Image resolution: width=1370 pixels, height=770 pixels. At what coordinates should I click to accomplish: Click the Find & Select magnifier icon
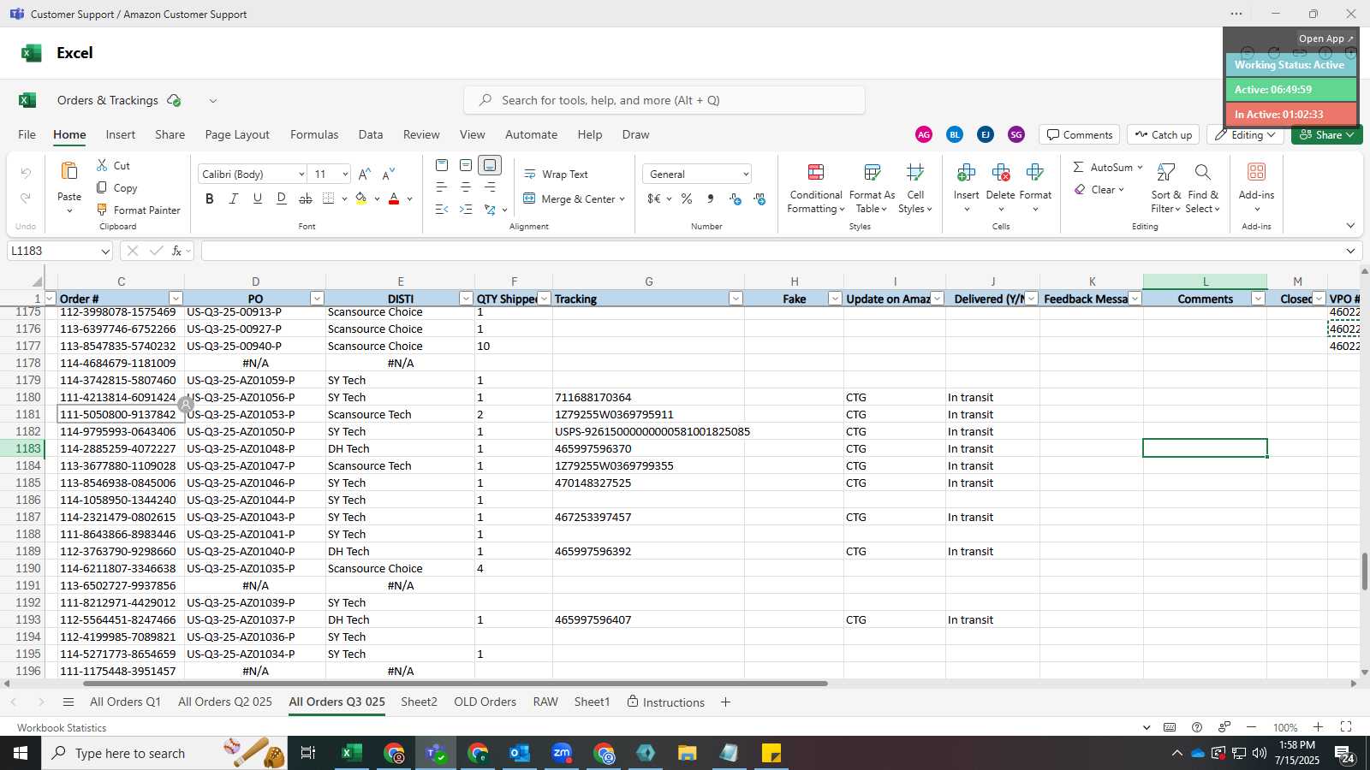tap(1203, 173)
